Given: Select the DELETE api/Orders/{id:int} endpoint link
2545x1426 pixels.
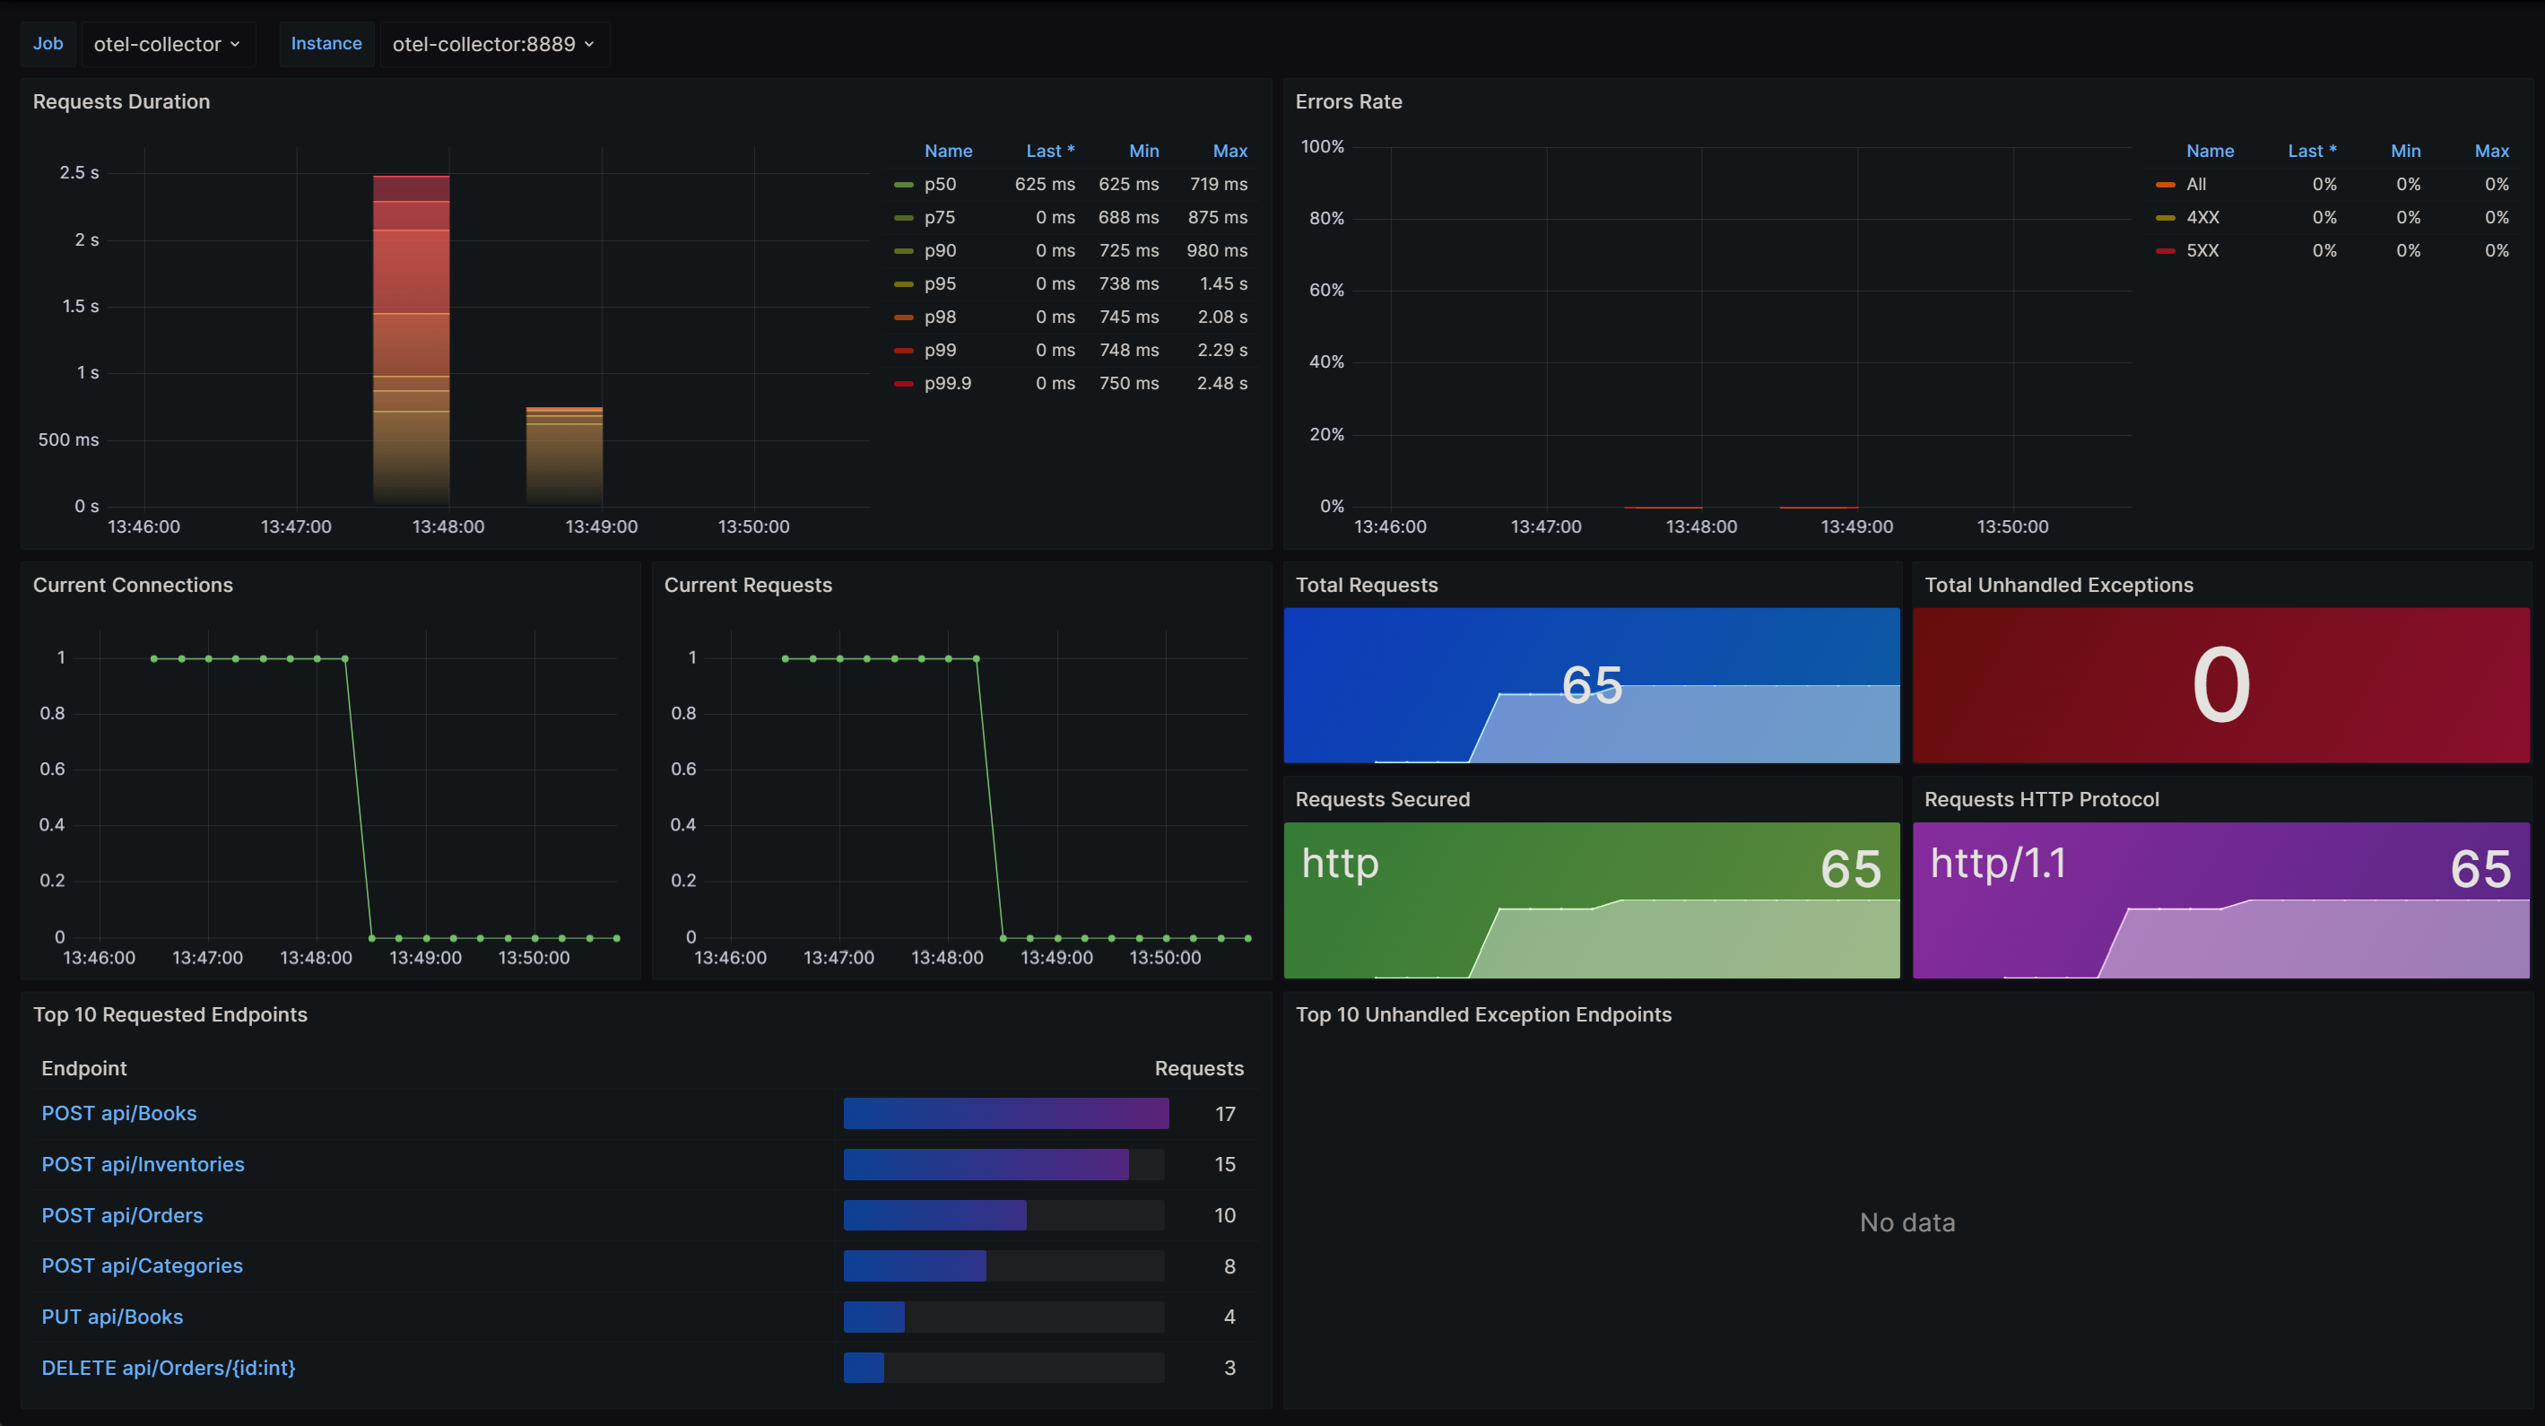Looking at the screenshot, I should 169,1367.
